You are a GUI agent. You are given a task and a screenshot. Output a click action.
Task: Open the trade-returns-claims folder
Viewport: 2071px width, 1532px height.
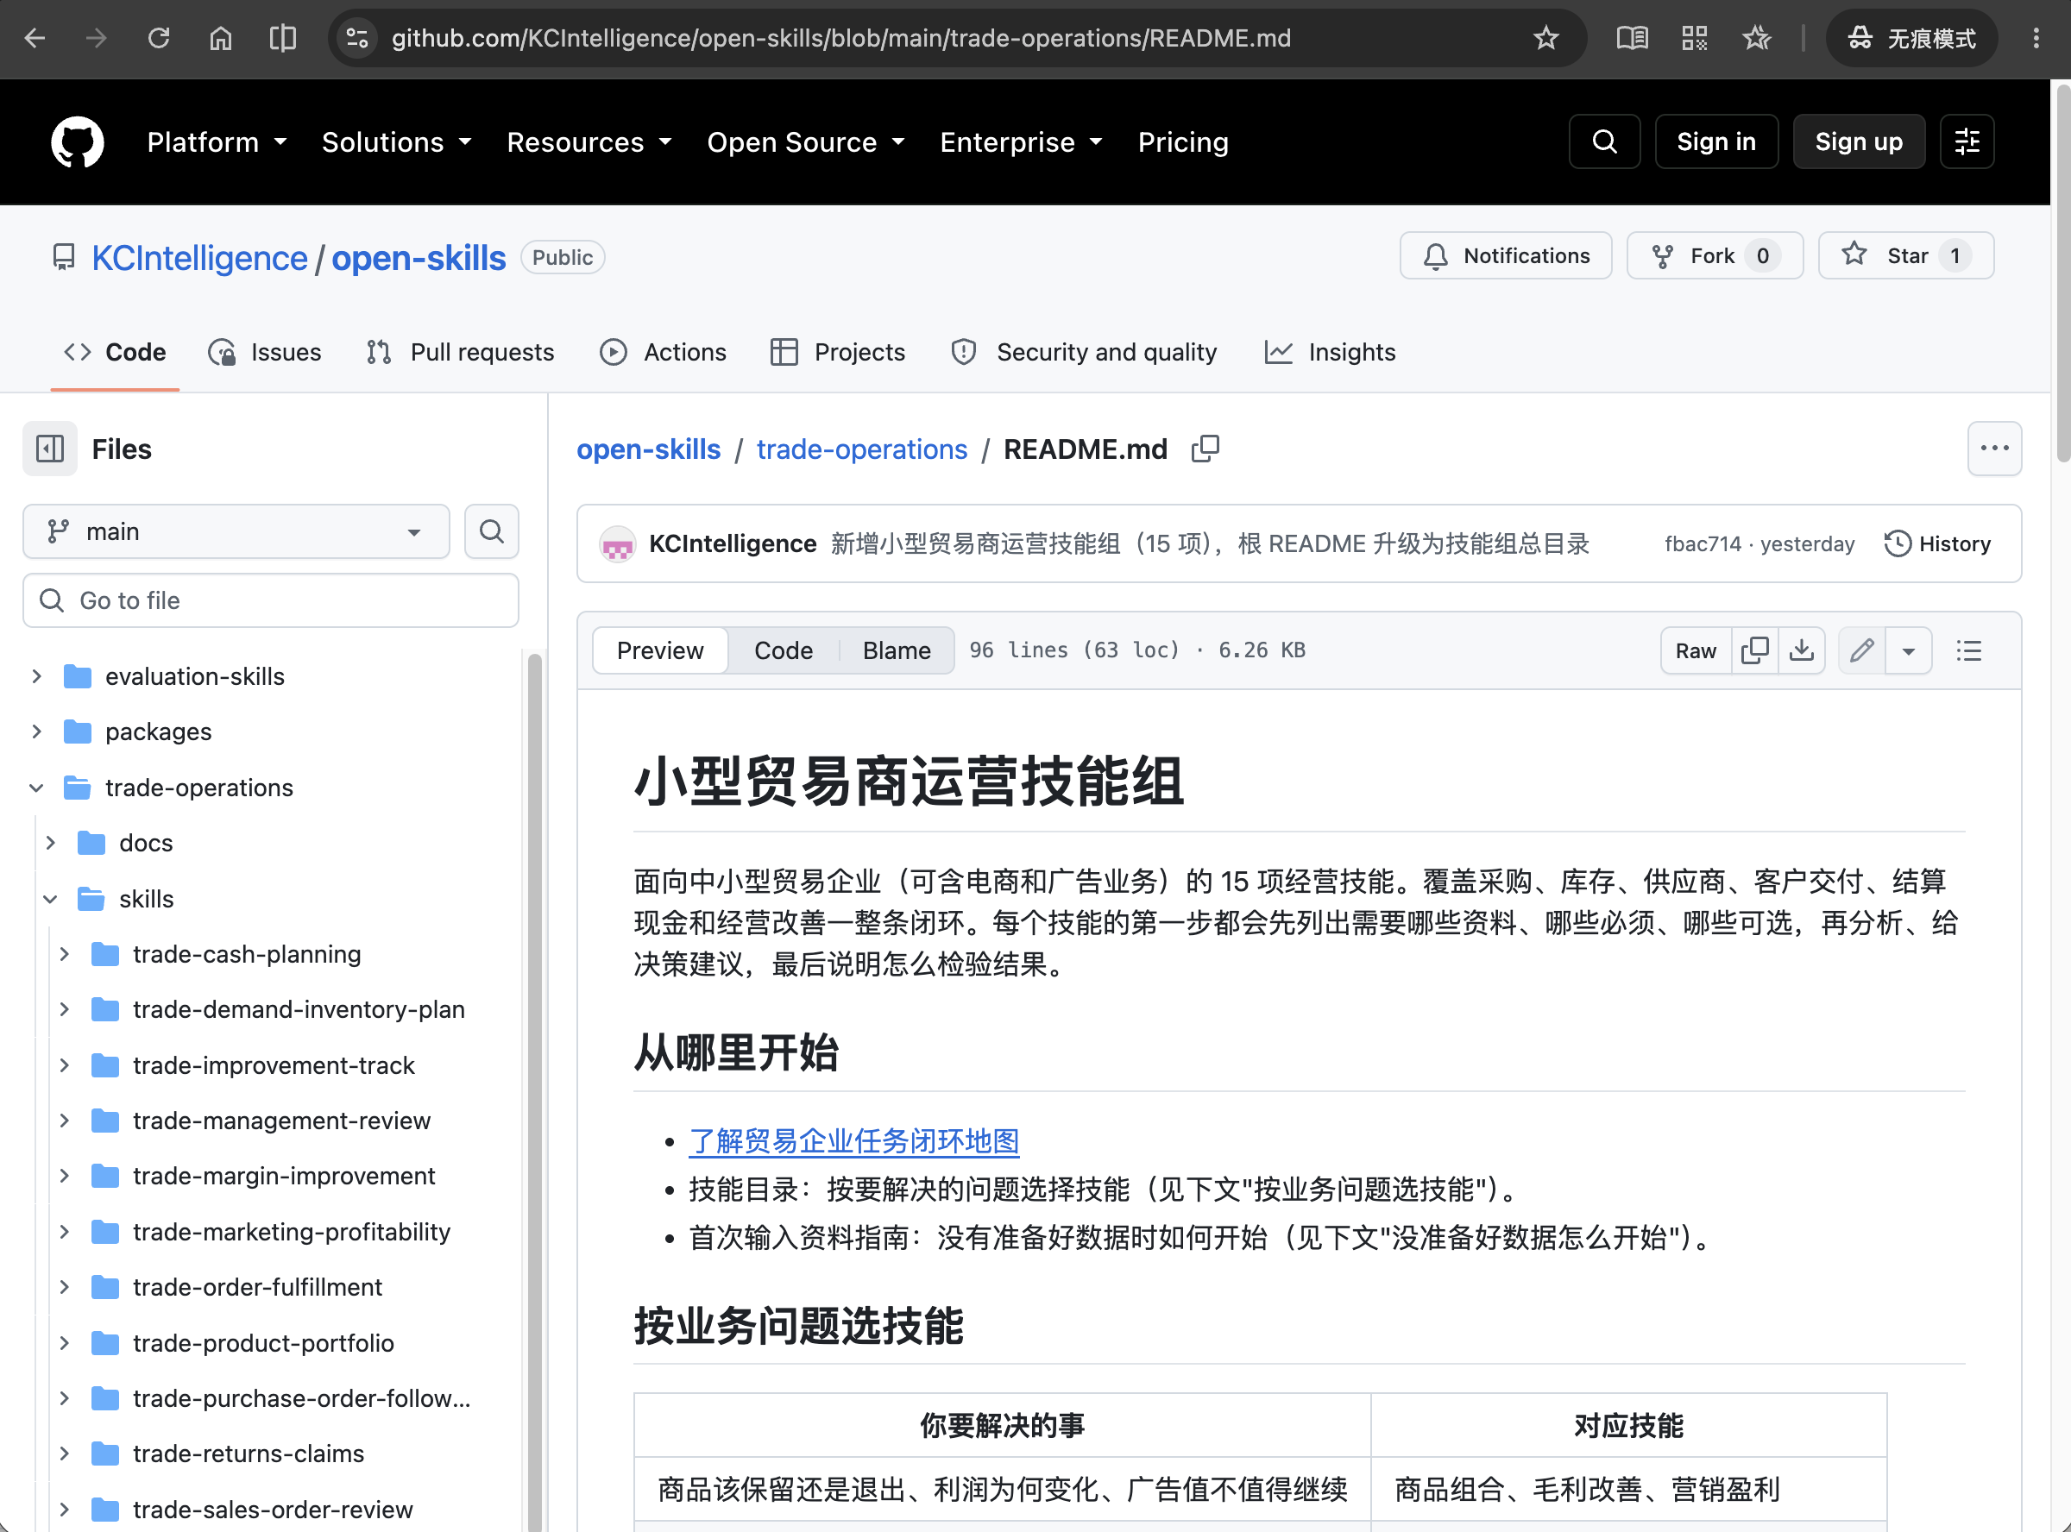tap(249, 1454)
